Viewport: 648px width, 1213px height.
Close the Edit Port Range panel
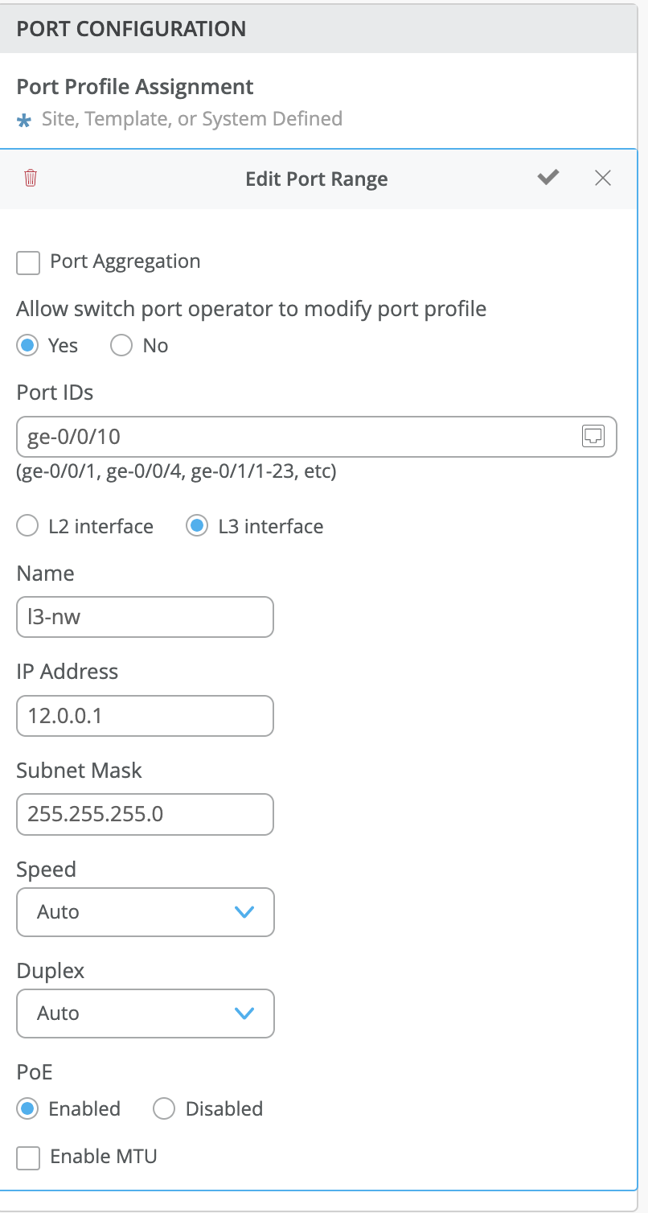coord(603,178)
